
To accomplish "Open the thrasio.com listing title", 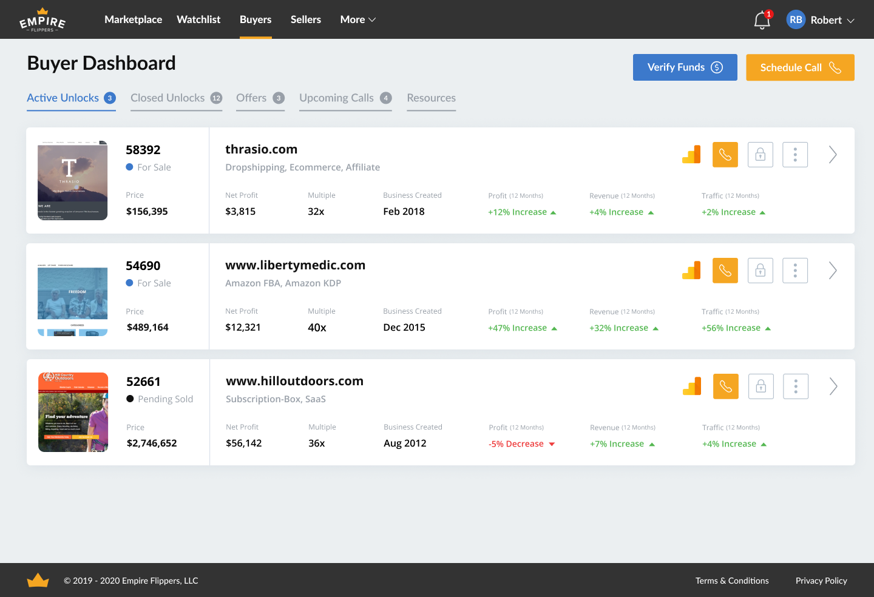I will click(262, 149).
